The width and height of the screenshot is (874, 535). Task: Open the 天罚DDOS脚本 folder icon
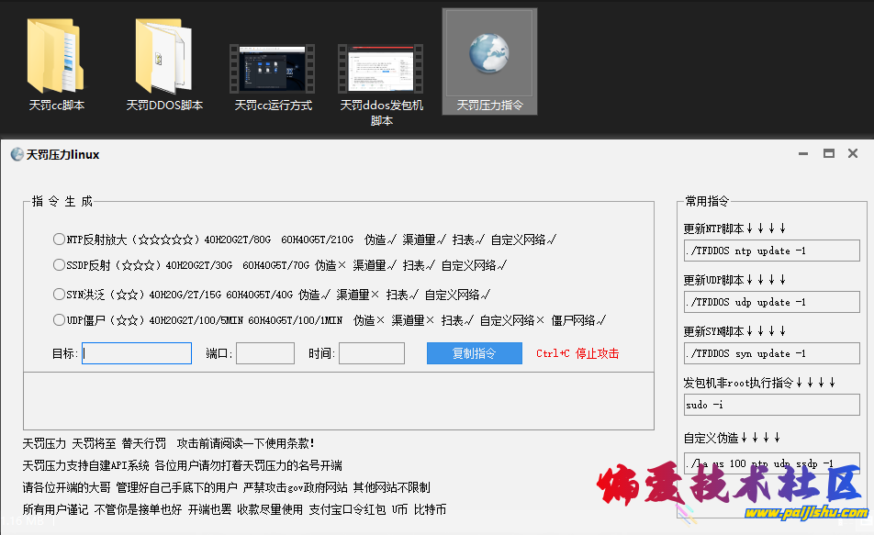pyautogui.click(x=164, y=55)
